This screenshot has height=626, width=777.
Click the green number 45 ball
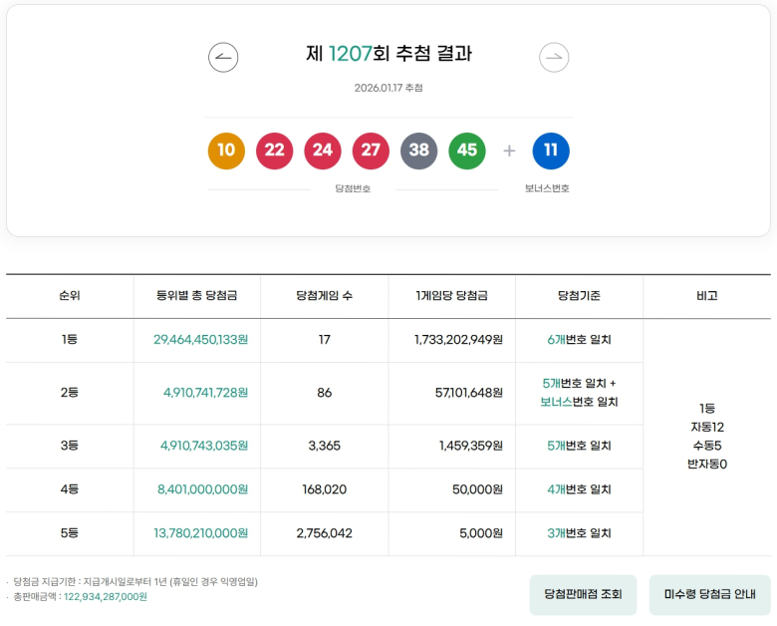coord(467,151)
